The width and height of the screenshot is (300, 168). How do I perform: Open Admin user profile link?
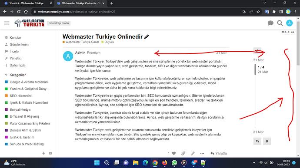pyautogui.click(x=80, y=53)
